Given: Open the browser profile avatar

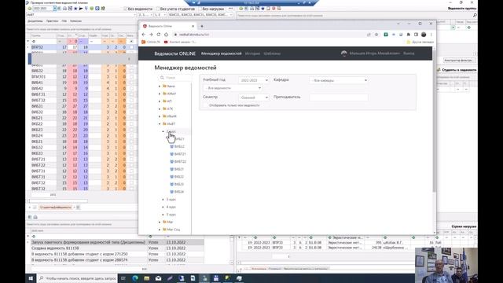Looking at the screenshot, I should click(424, 35).
